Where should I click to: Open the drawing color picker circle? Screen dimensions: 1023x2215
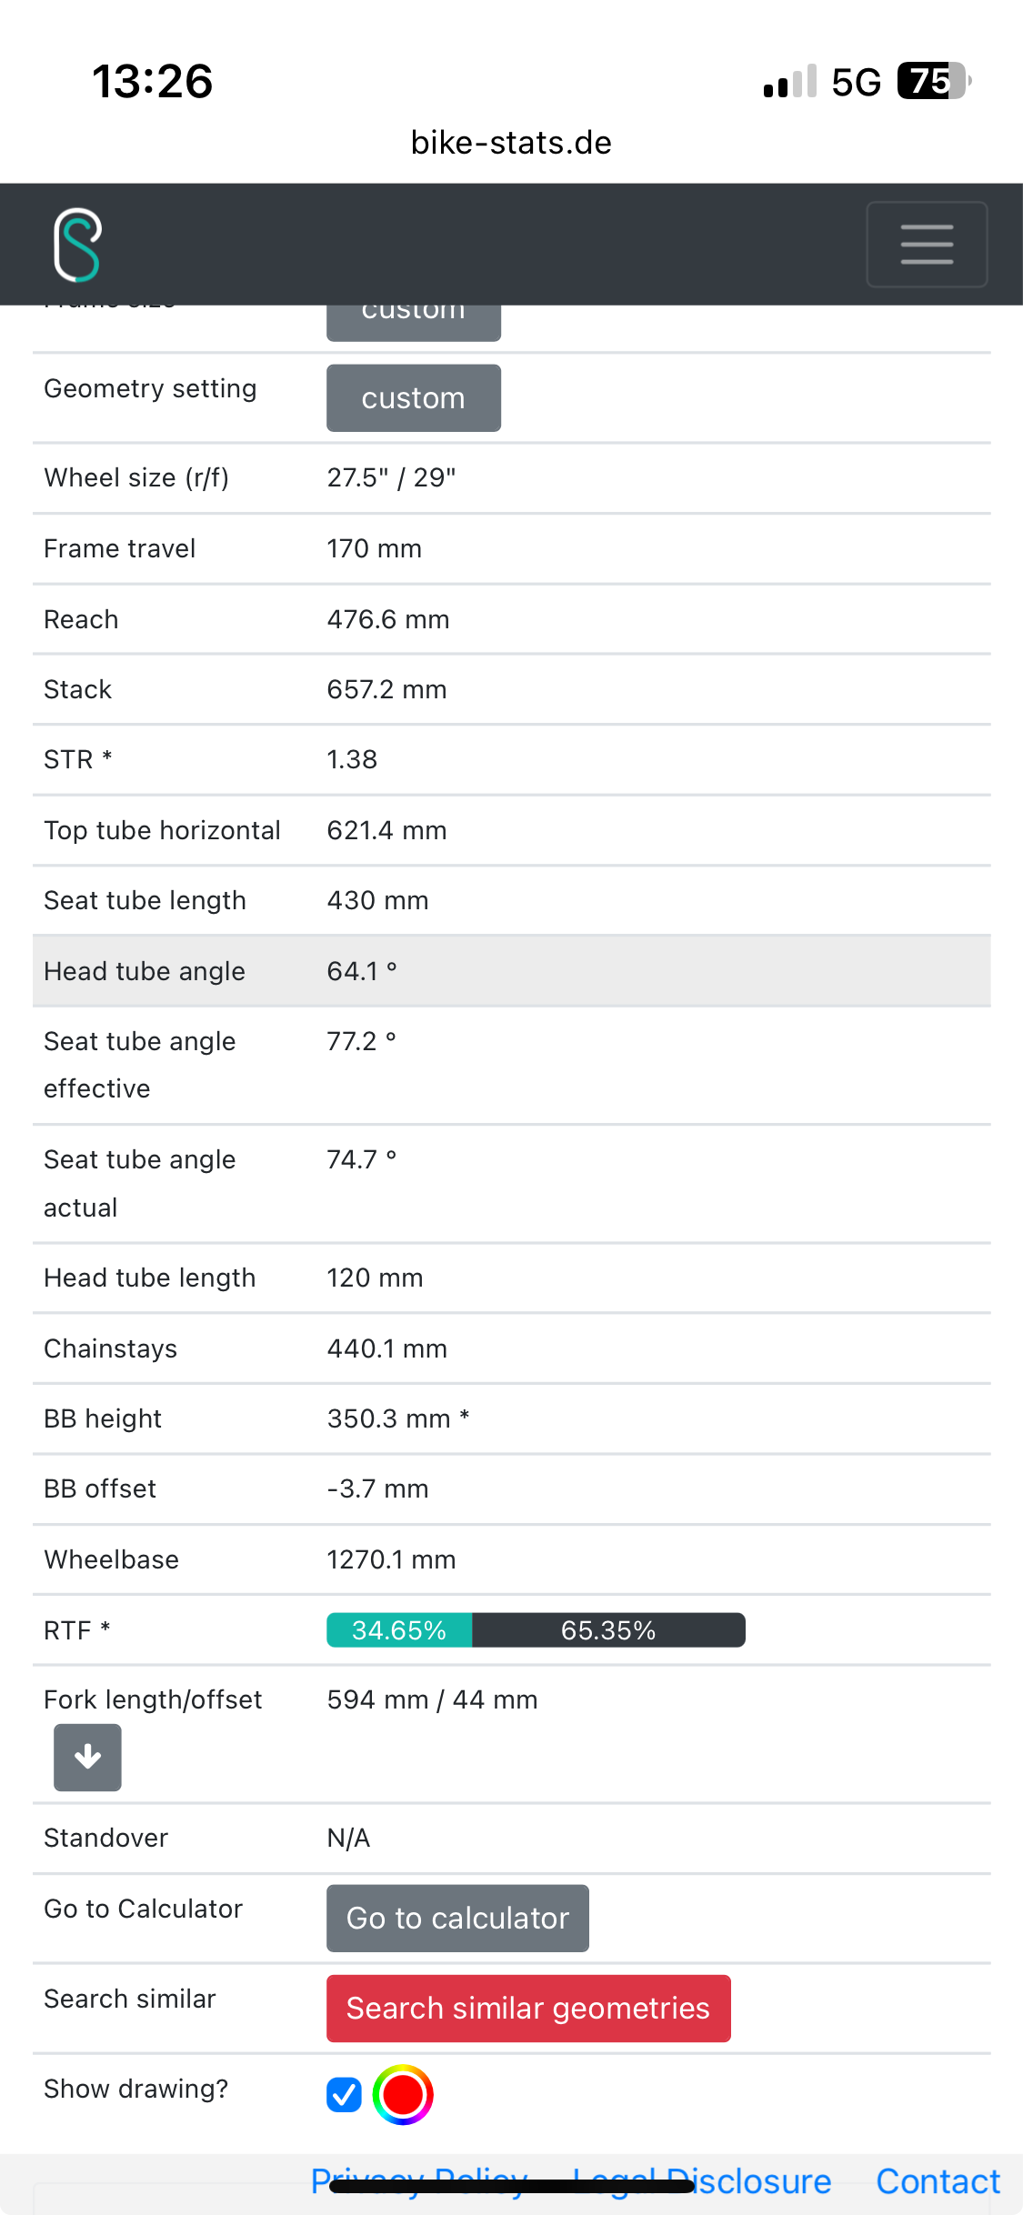click(403, 2095)
